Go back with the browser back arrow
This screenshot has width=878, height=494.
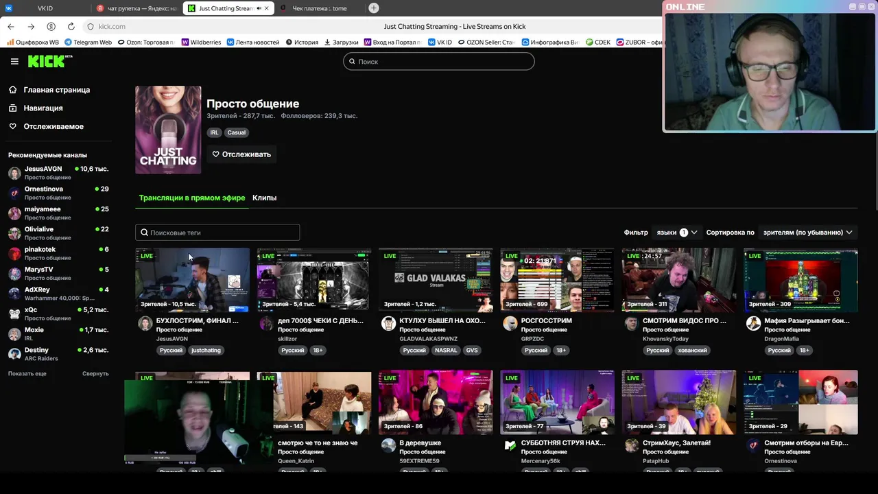[x=11, y=26]
